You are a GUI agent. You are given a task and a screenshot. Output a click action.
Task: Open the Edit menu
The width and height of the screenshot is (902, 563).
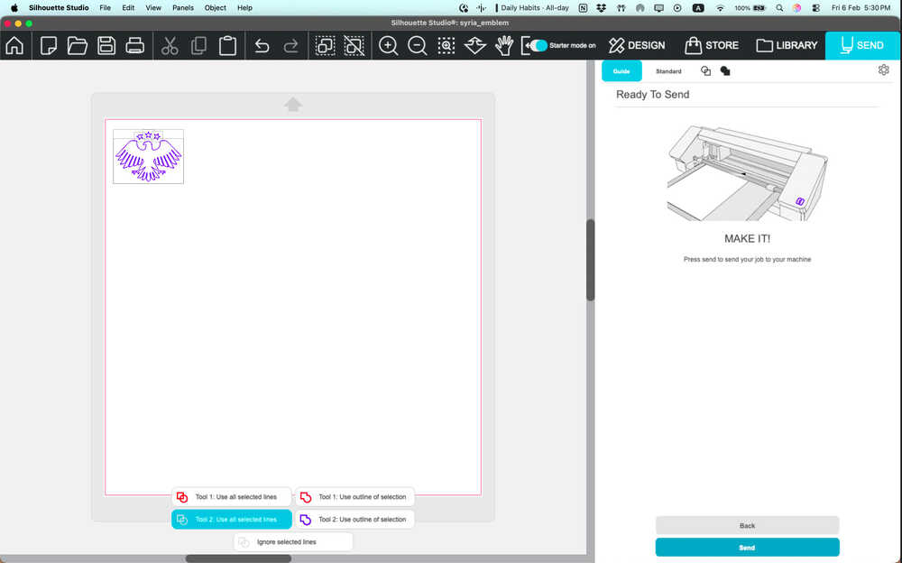point(128,8)
